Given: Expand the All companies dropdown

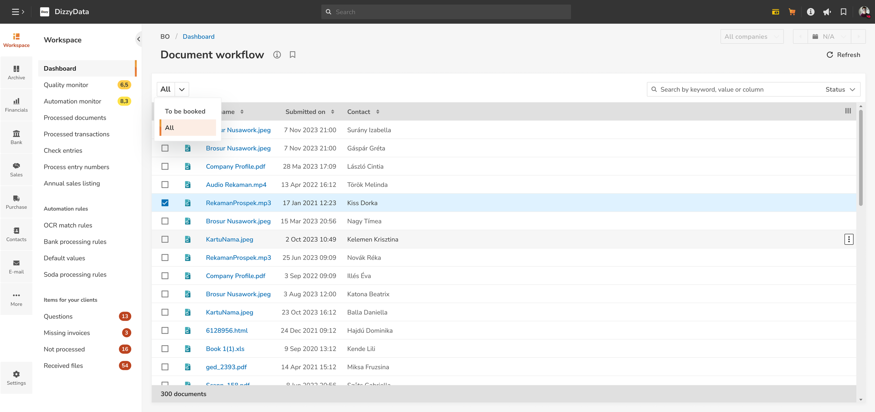Looking at the screenshot, I should pos(751,37).
